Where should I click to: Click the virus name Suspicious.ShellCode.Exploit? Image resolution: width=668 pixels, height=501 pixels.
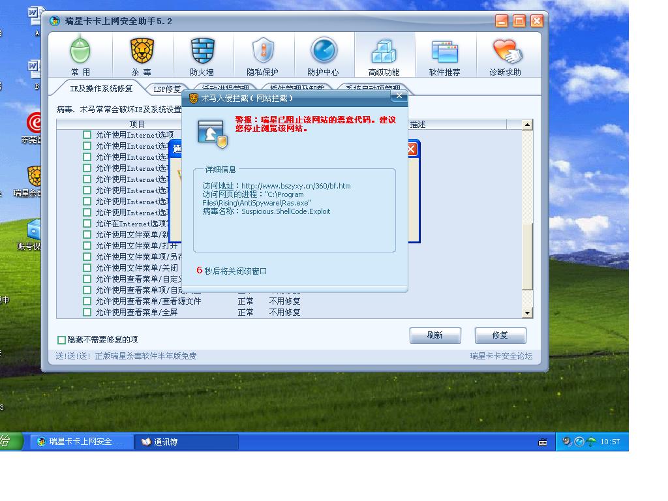point(286,212)
